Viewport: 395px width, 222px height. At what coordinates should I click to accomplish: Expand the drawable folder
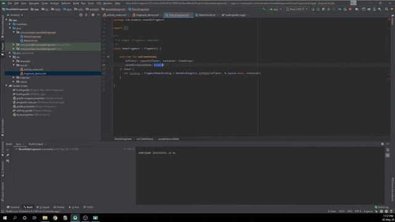[14, 61]
